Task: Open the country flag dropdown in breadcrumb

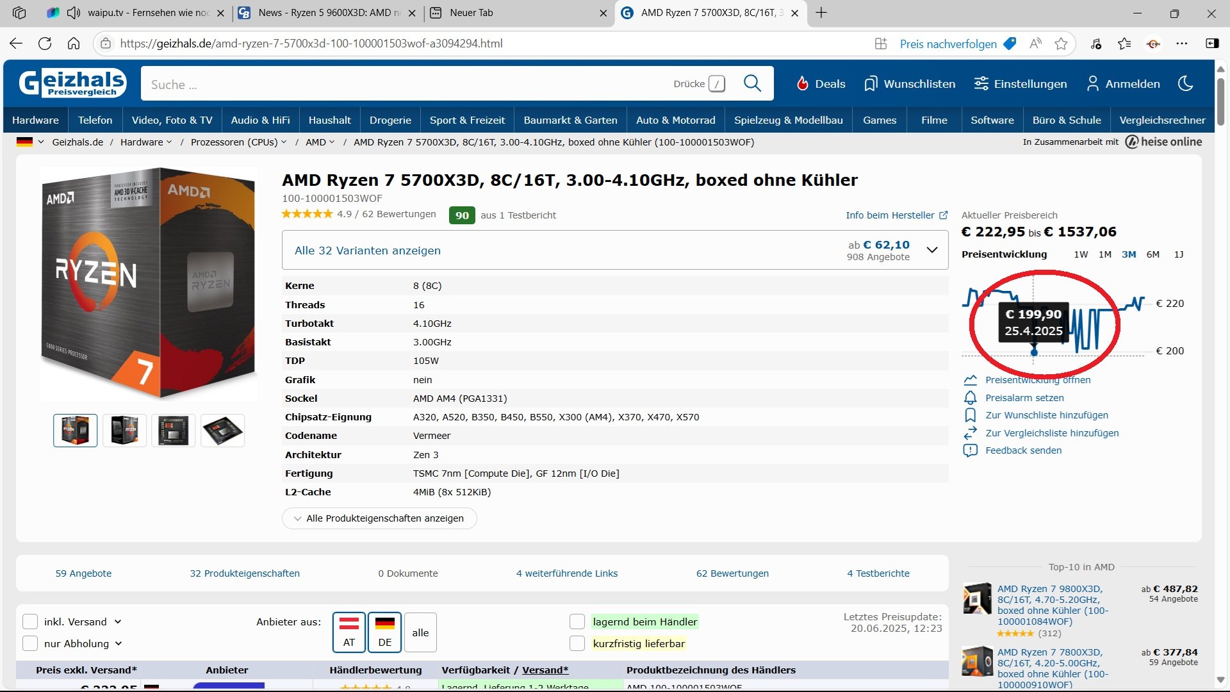Action: click(x=30, y=142)
